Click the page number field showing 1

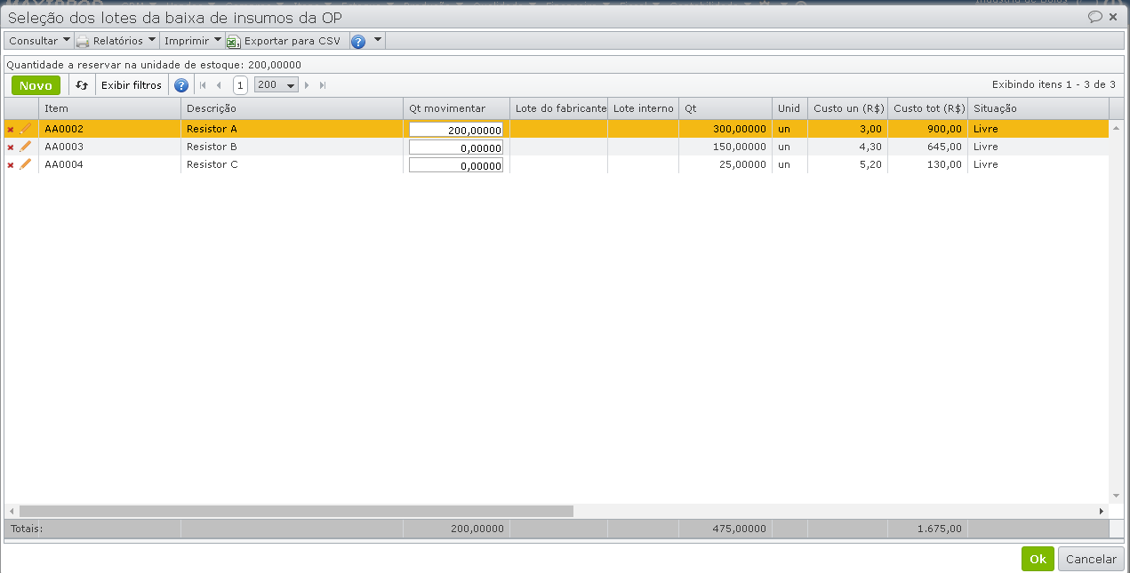tap(240, 85)
